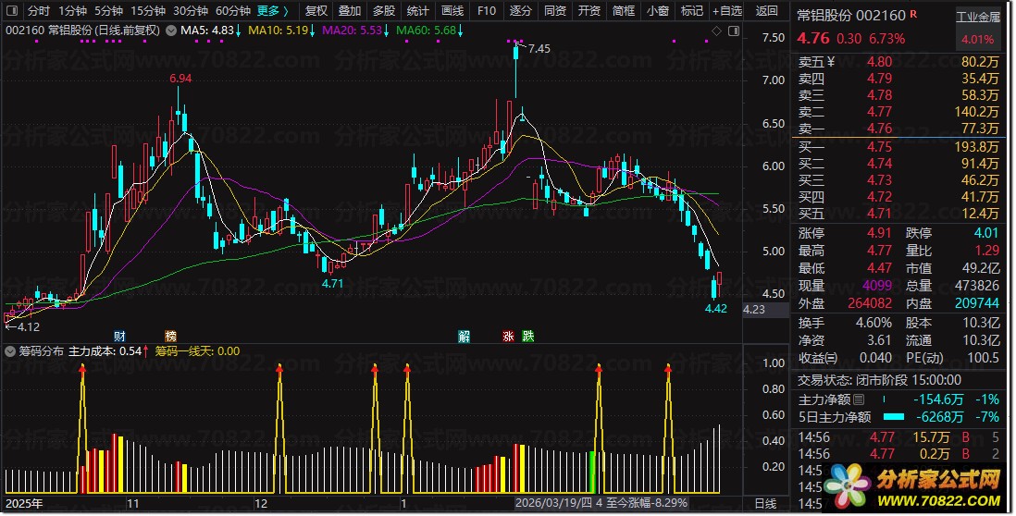Click the 解 unlock event marker
1016x516 pixels.
[464, 336]
